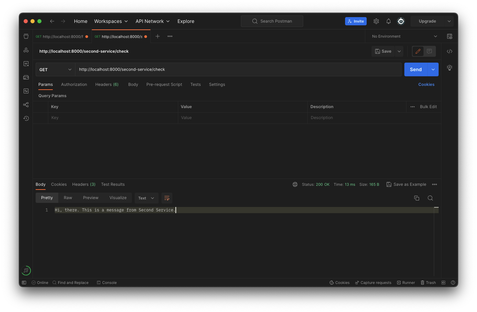Screen dimensions: 477x312
Task: Switch response view to Preview
Action: [x=91, y=198]
